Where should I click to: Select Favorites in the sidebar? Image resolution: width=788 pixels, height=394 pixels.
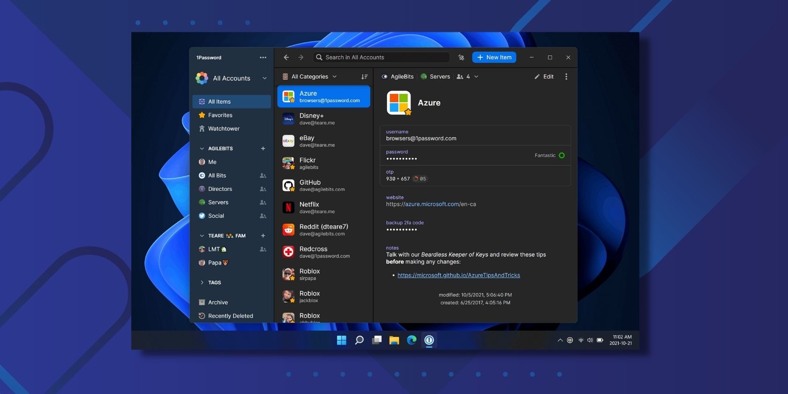point(220,115)
